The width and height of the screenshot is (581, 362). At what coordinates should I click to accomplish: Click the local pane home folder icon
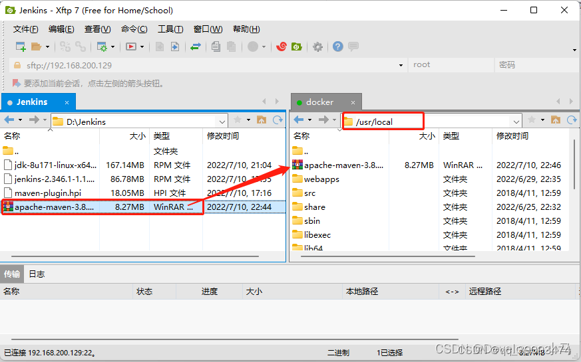pos(262,120)
